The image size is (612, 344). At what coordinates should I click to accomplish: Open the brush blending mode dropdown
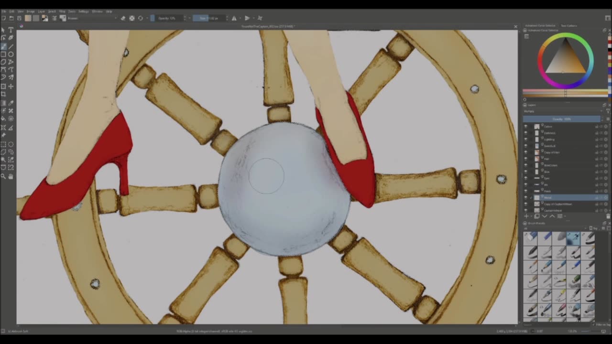pyautogui.click(x=93, y=18)
